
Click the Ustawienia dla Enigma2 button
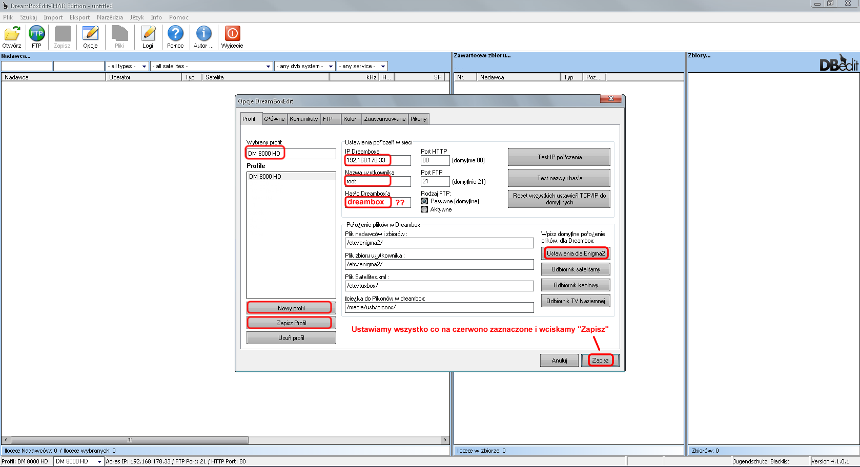576,253
